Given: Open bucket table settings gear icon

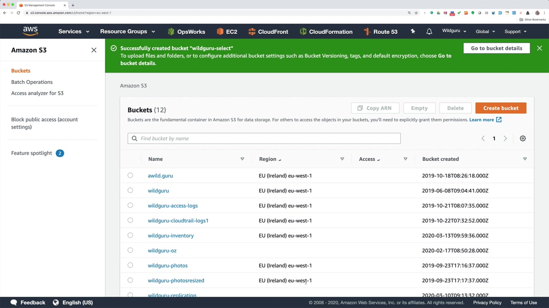Looking at the screenshot, I should point(522,139).
